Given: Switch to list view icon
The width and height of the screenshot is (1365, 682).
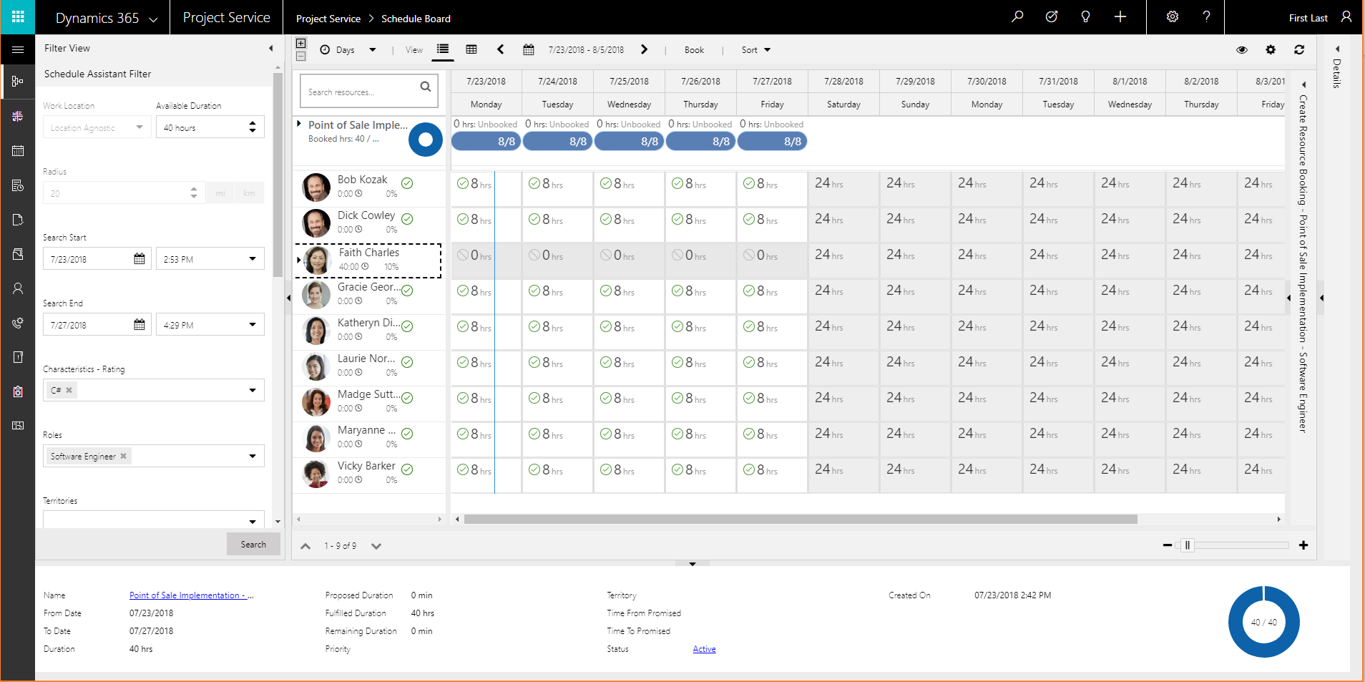Looking at the screenshot, I should coord(443,49).
